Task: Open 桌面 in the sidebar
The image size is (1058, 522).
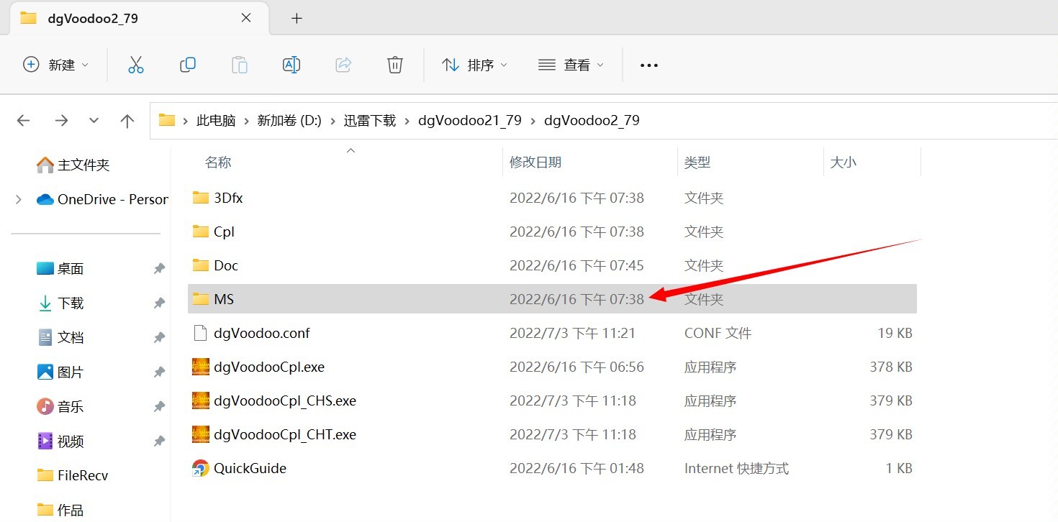Action: click(60, 269)
